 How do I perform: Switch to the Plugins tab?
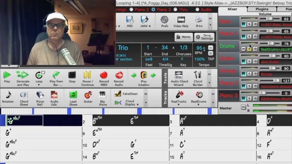pos(262,9)
